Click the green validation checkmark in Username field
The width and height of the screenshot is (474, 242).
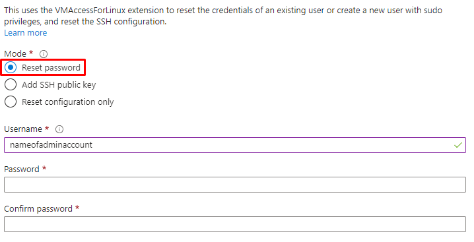(458, 145)
